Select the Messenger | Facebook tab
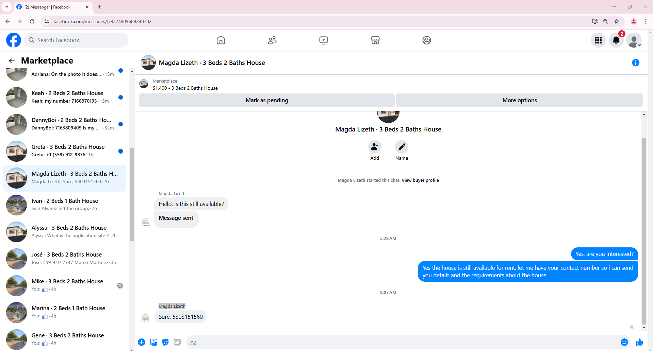Viewport: 653px width, 351px height. pos(53,7)
